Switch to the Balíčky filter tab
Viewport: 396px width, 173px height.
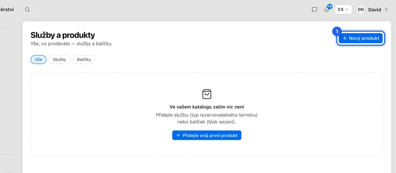pos(84,60)
